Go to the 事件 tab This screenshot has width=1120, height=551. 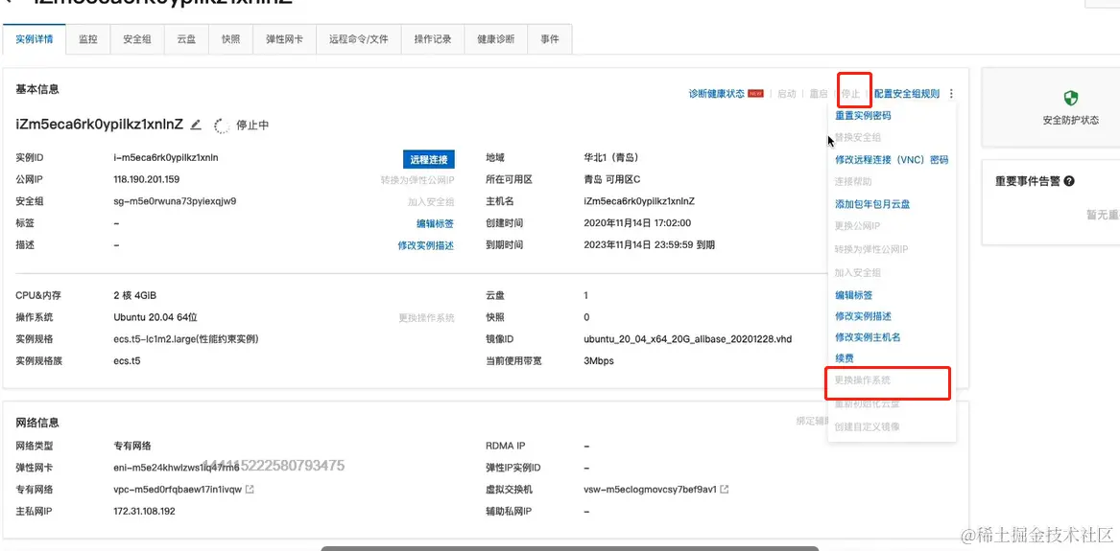pos(549,39)
